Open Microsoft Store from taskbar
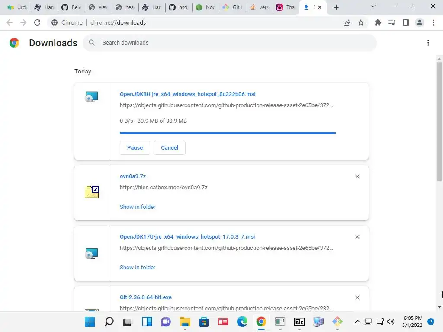 coord(204,322)
